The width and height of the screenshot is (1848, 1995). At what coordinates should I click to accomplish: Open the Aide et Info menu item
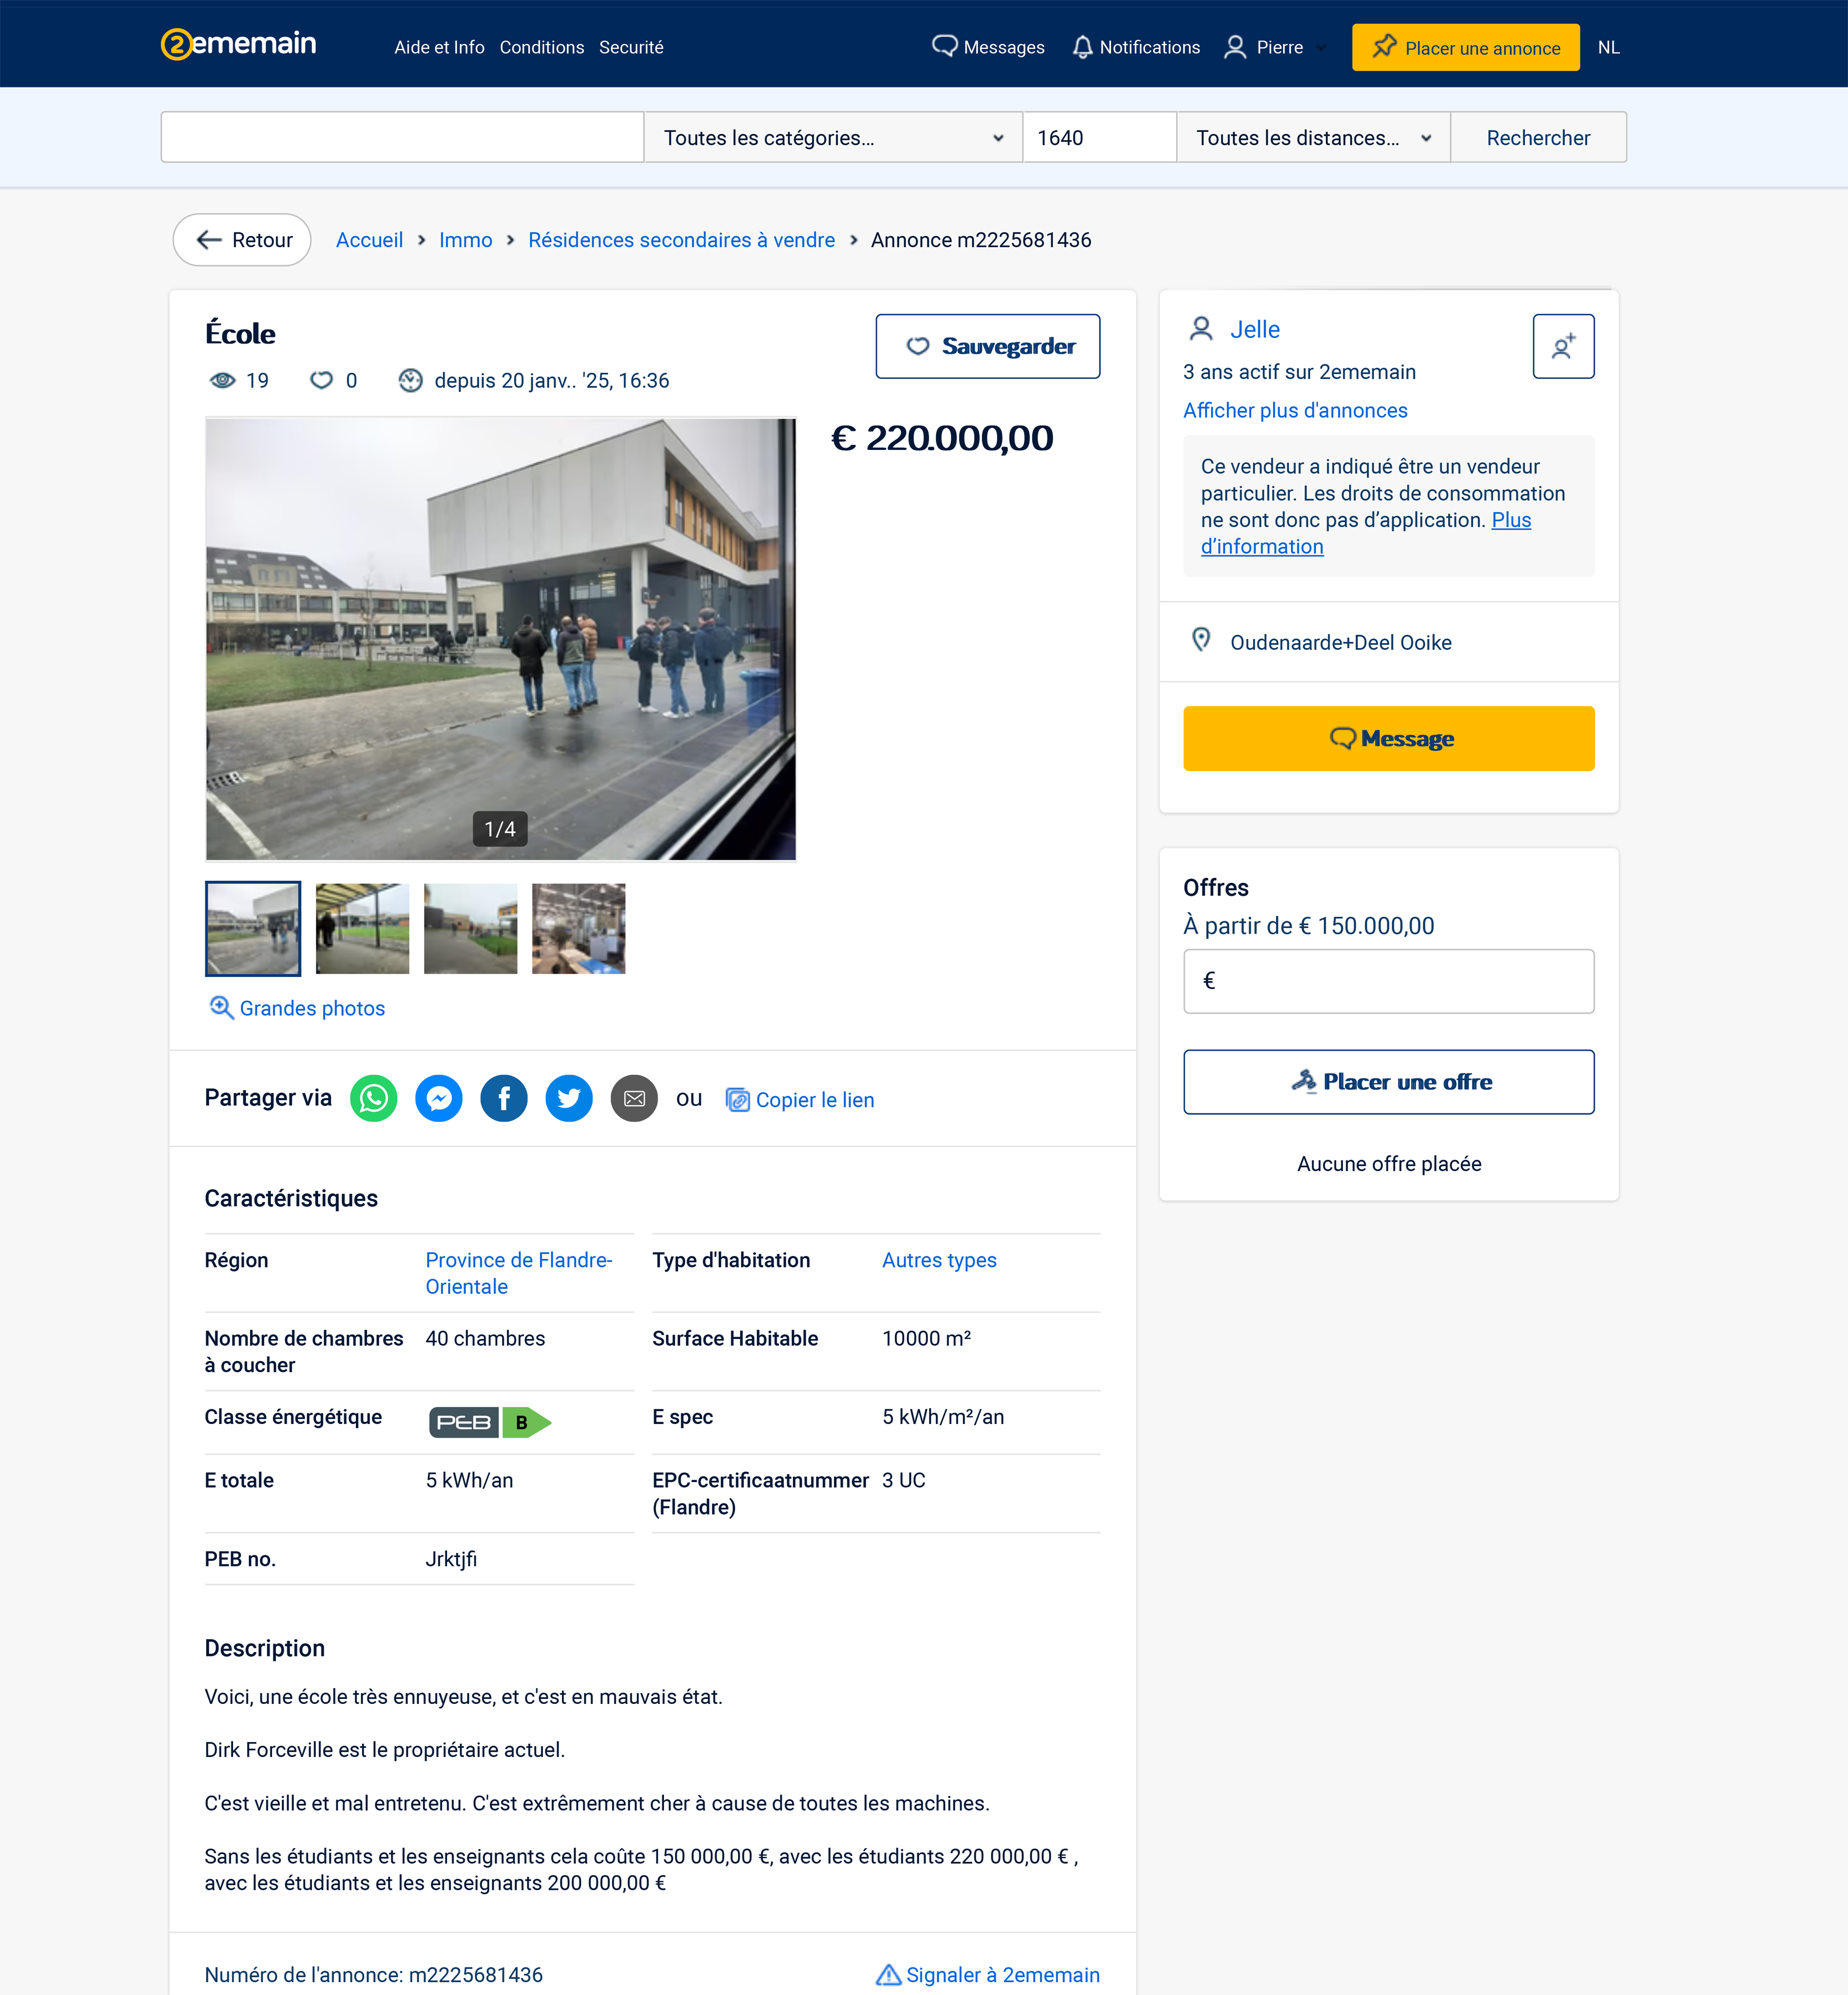pyautogui.click(x=439, y=47)
